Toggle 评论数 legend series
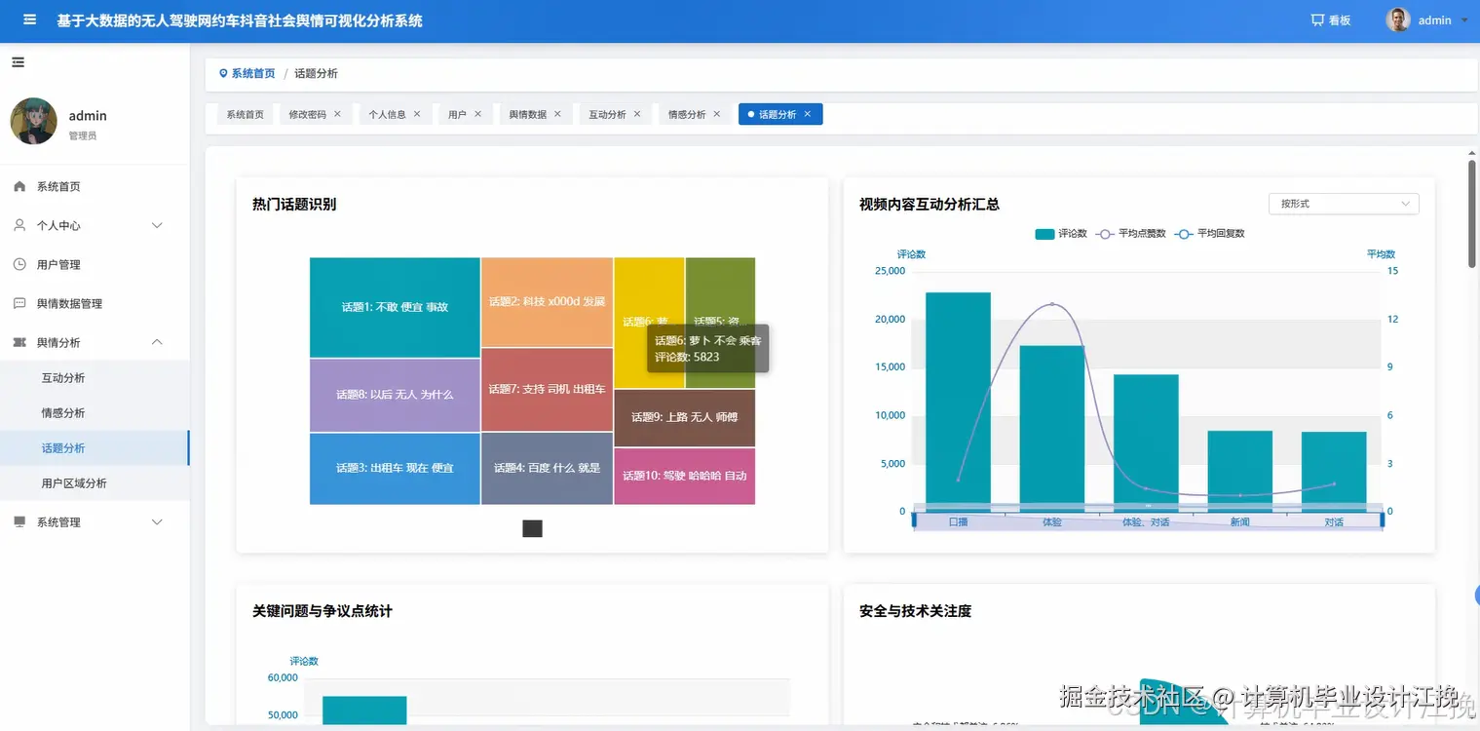Viewport: 1480px width, 731px height. click(1061, 234)
